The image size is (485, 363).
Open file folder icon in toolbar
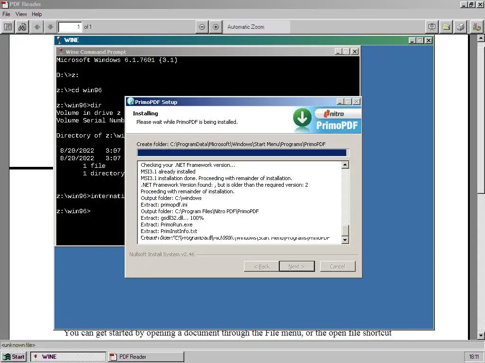(x=446, y=27)
